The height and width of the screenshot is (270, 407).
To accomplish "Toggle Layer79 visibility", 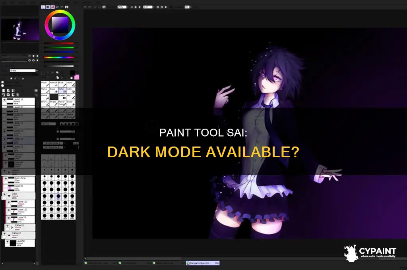I will click(x=9, y=218).
